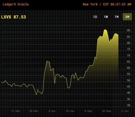Click the 11. Mar date label
The width and height of the screenshot is (135, 117).
pyautogui.click(x=16, y=111)
